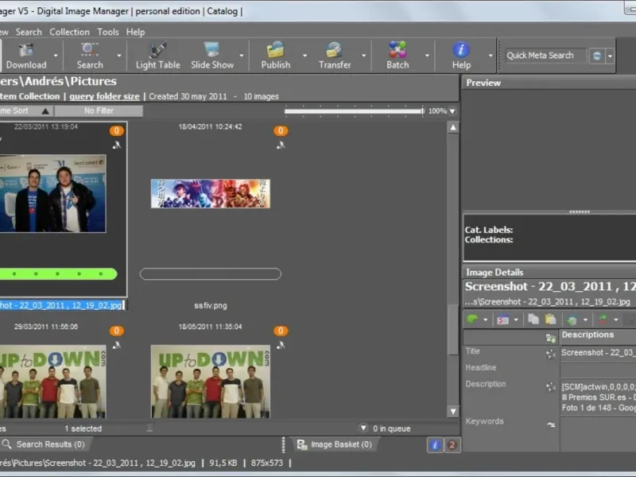Click the thumbnail size slider

click(354, 111)
